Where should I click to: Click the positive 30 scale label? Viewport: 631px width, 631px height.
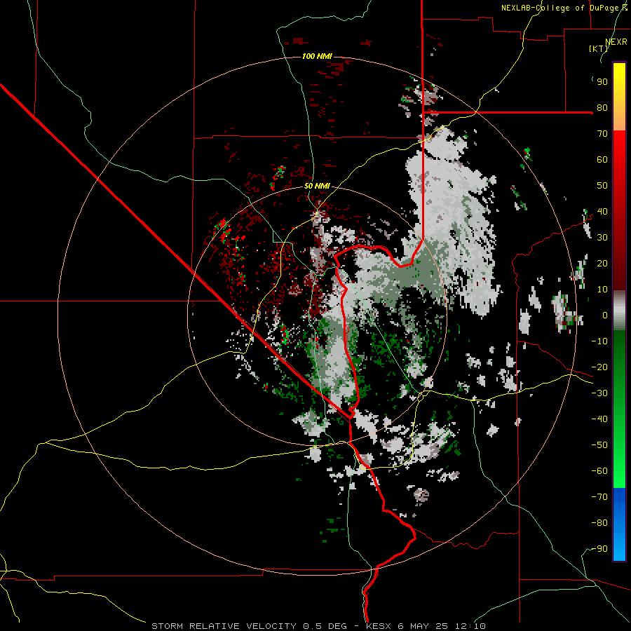[x=602, y=238]
